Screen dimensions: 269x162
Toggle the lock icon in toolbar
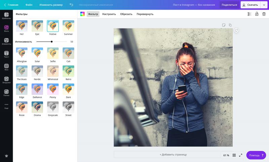[x=257, y=14]
